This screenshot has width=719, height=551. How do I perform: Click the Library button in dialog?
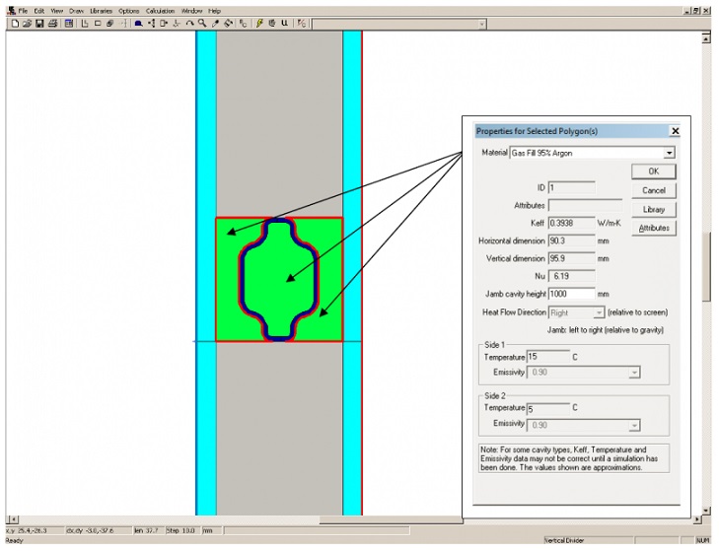(653, 209)
